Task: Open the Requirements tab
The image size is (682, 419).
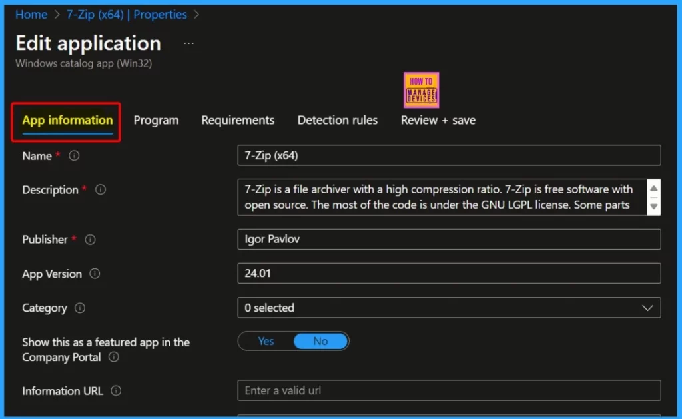Action: click(238, 121)
